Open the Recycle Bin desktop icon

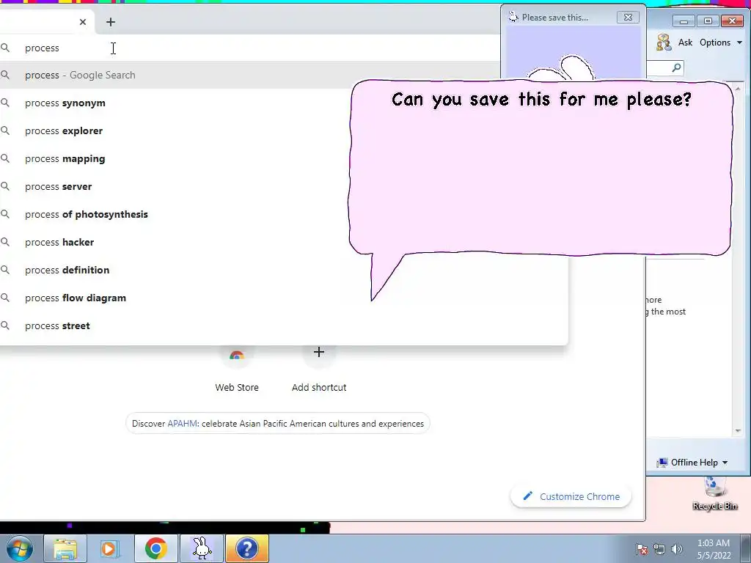[x=714, y=493]
